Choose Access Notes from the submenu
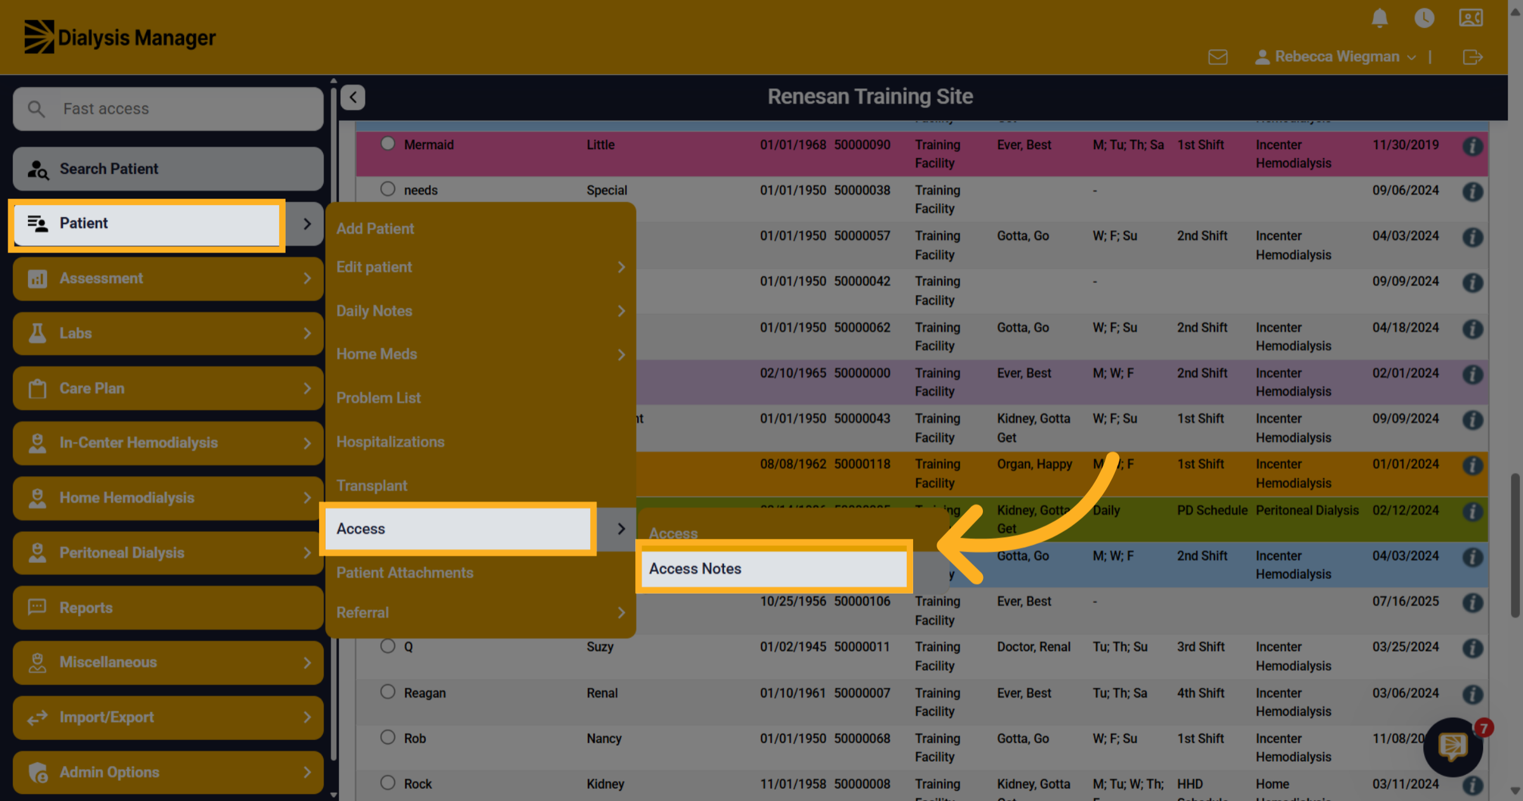 774,569
